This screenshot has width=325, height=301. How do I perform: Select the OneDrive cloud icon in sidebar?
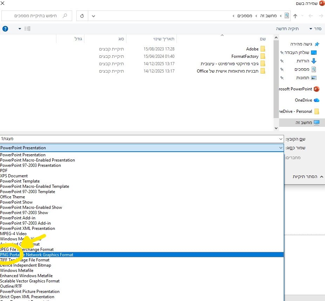pyautogui.click(x=317, y=100)
